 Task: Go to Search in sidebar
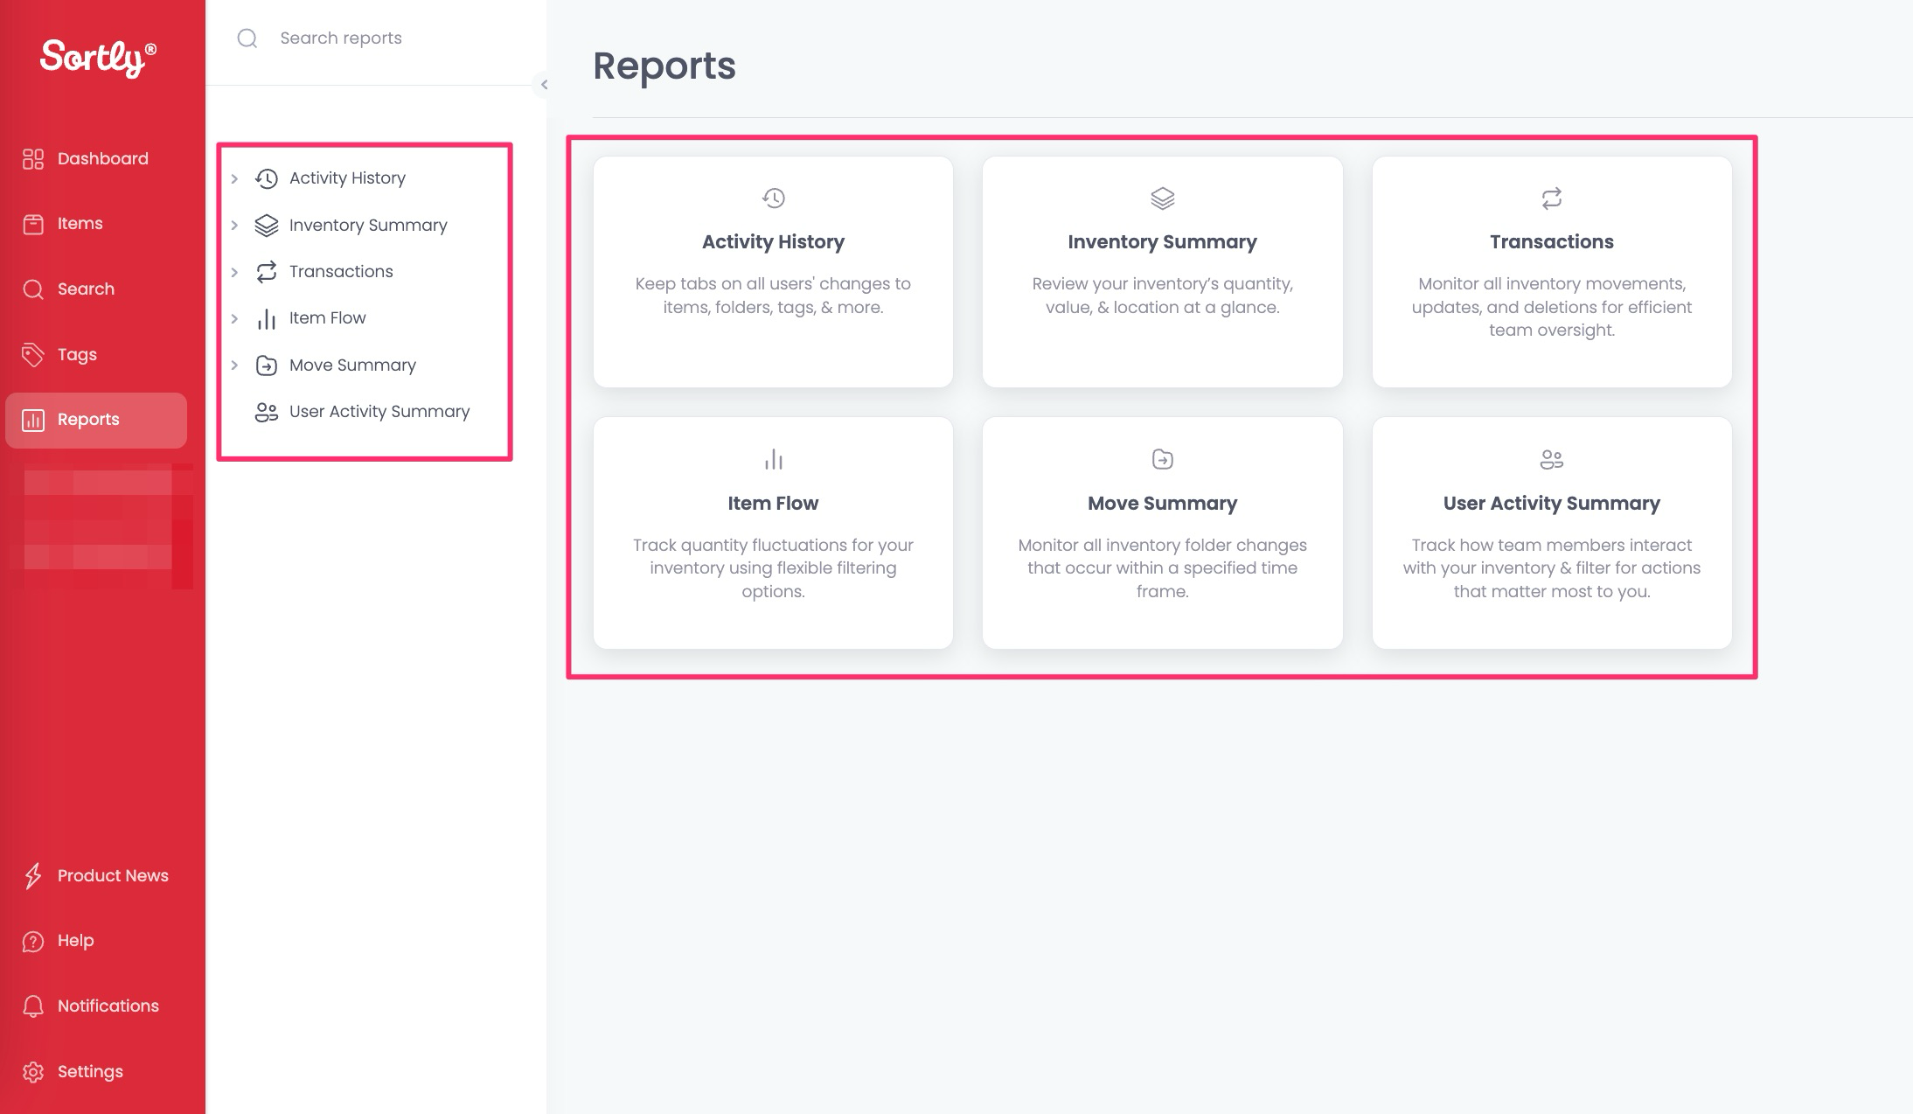tap(85, 289)
